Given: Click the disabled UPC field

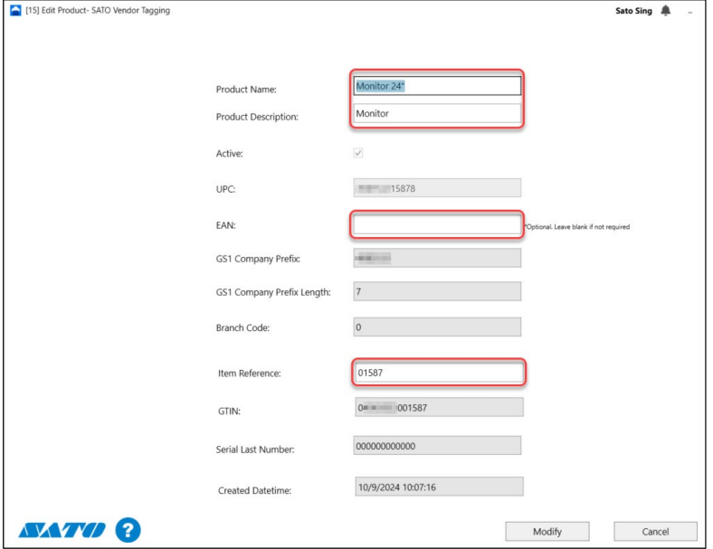Looking at the screenshot, I should click(437, 188).
